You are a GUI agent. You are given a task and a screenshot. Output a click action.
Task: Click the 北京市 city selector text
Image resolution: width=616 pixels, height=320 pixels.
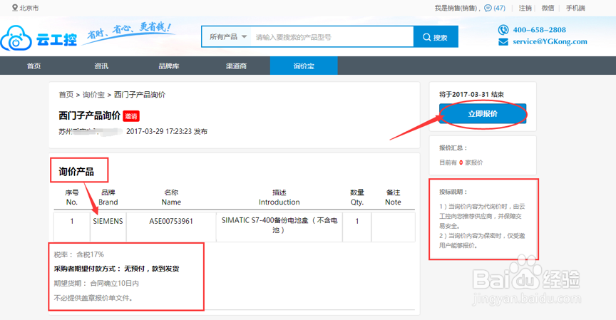click(29, 8)
